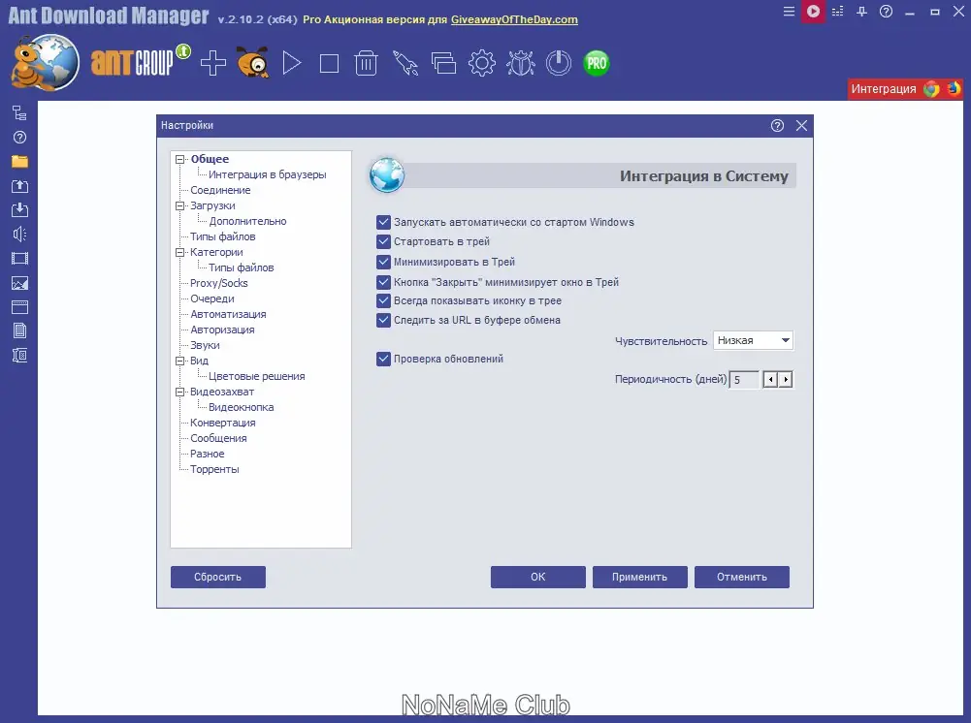This screenshot has width=971, height=723.
Task: Click the Применить button
Action: point(639,577)
